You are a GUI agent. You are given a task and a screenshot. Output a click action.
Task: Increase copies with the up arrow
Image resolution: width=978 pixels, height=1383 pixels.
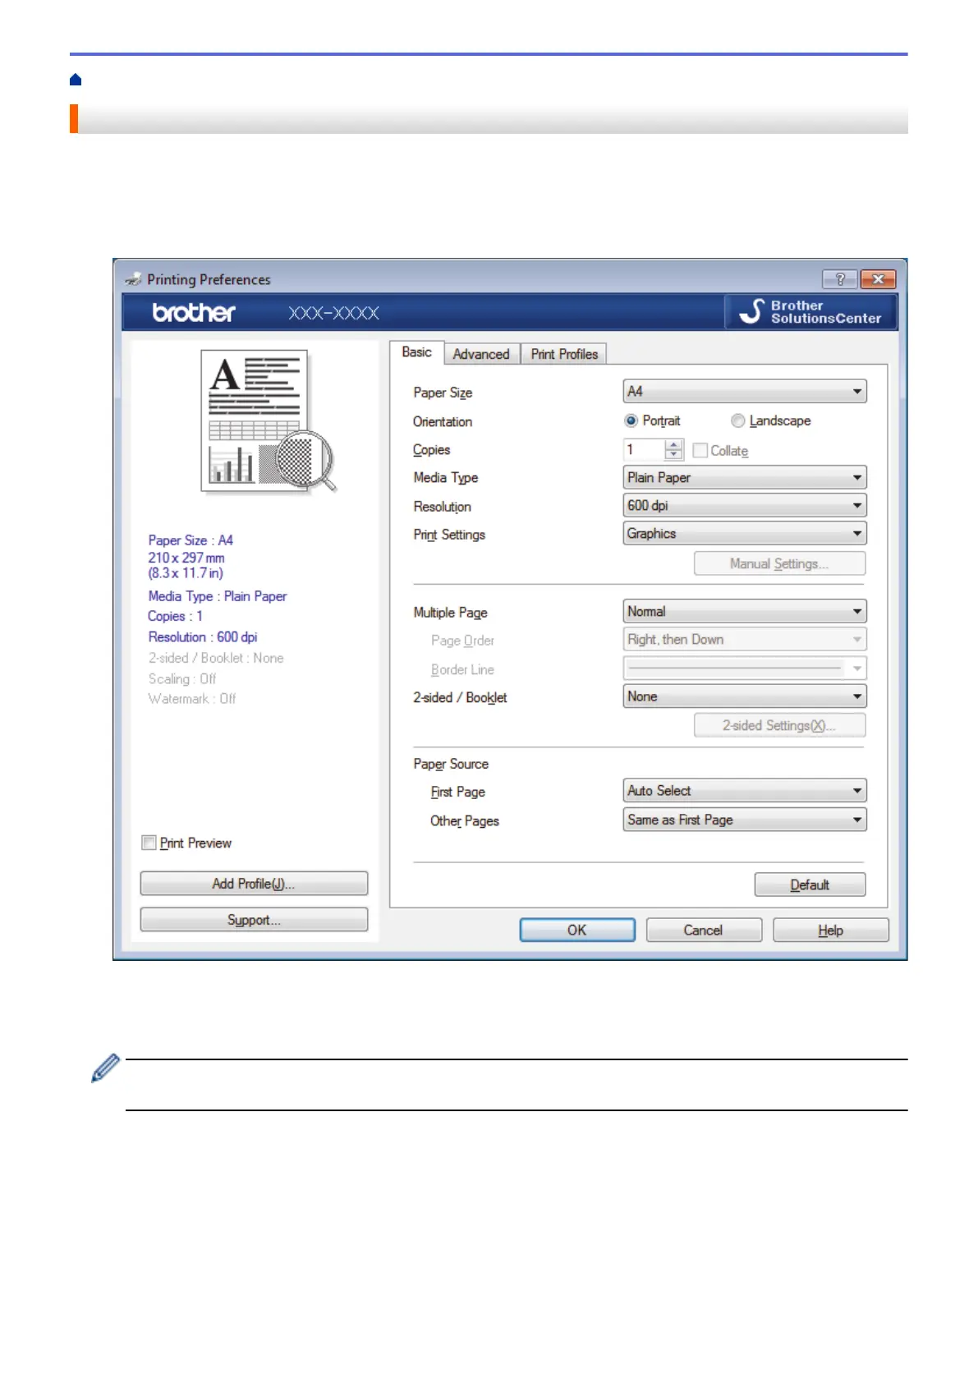tap(674, 444)
